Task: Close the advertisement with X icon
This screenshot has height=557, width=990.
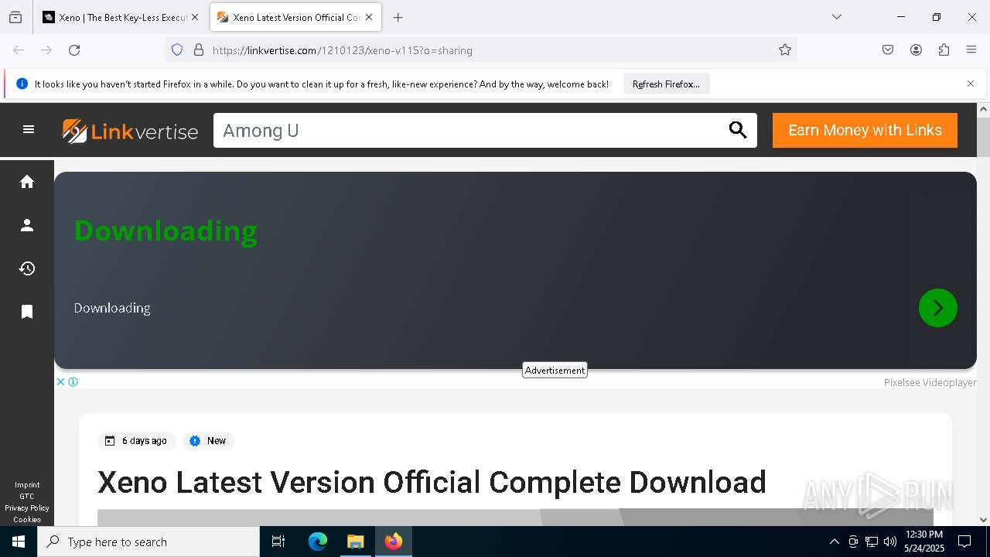Action: coord(60,381)
